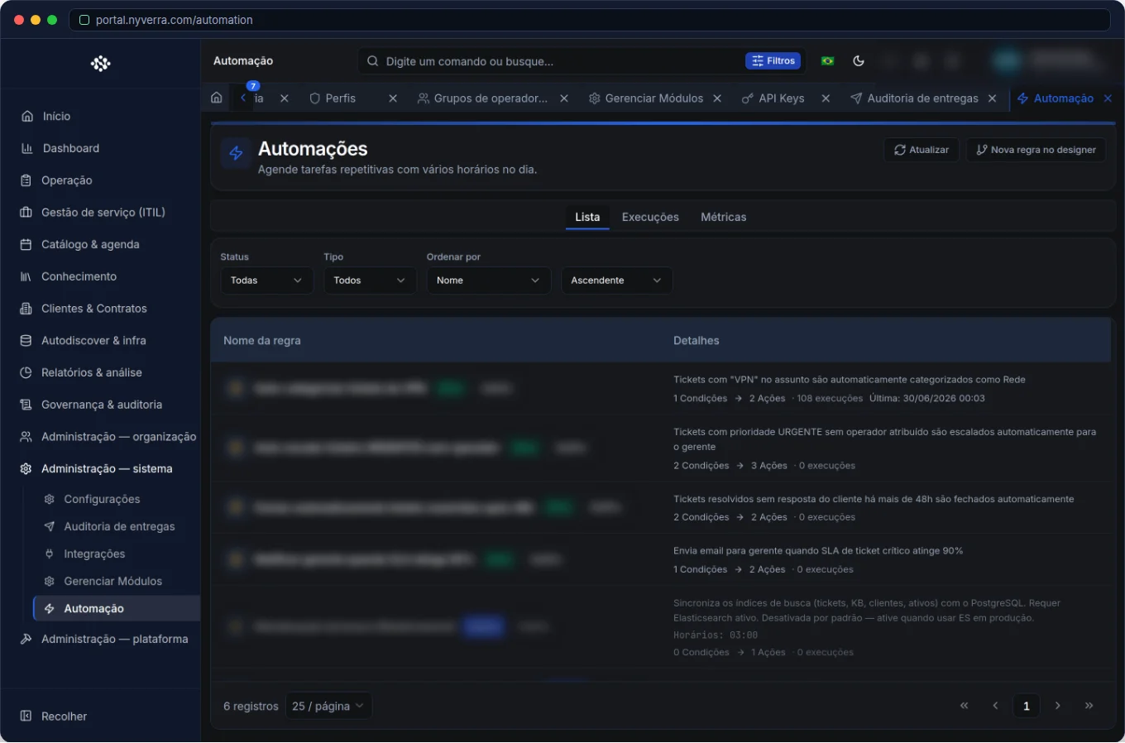Switch to Métricas view tab
This screenshot has width=1125, height=743.
pyautogui.click(x=723, y=218)
